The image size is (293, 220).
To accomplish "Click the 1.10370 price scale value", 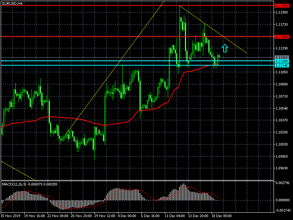I will coord(282,120).
